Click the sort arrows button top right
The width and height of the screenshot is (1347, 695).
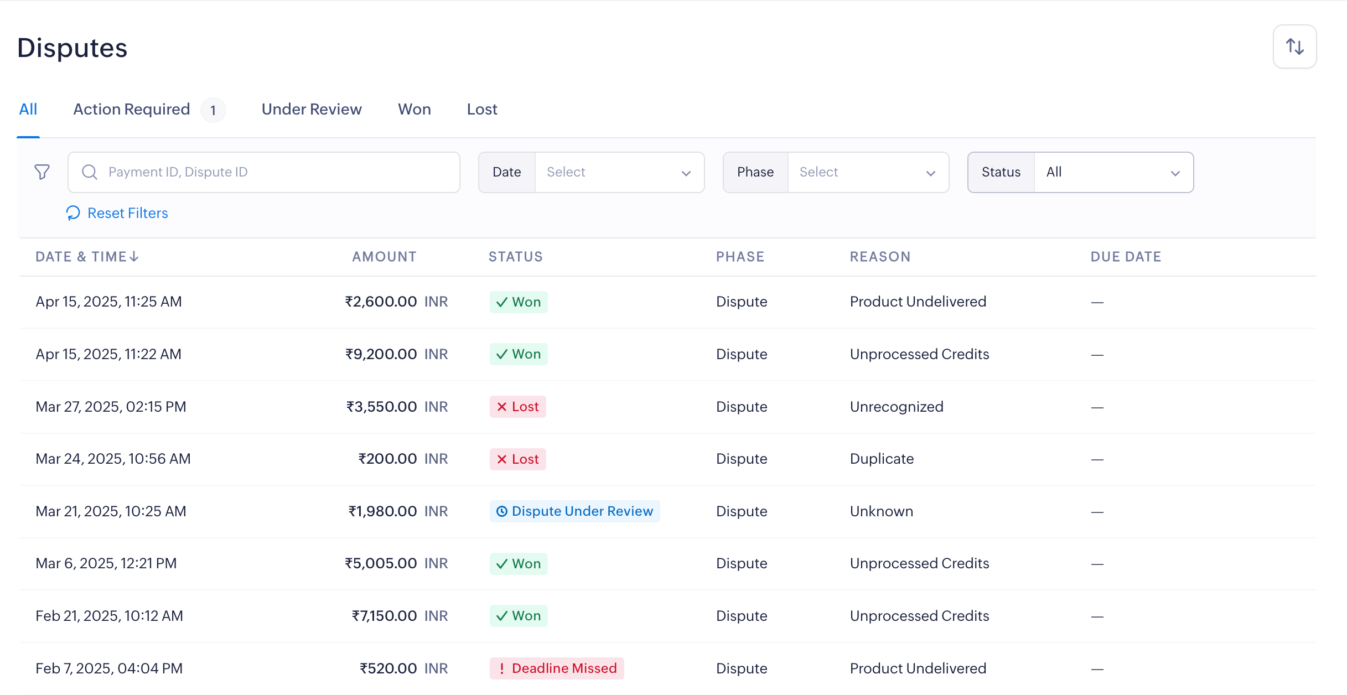tap(1294, 46)
